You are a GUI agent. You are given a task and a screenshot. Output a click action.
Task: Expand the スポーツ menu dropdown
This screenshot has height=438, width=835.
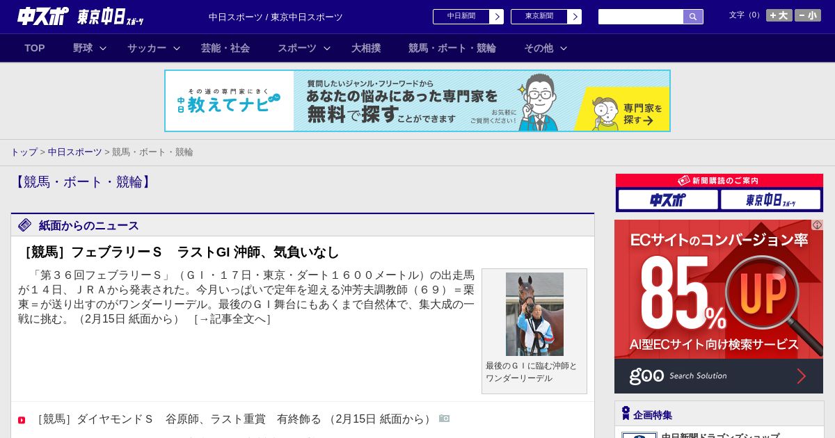(304, 48)
